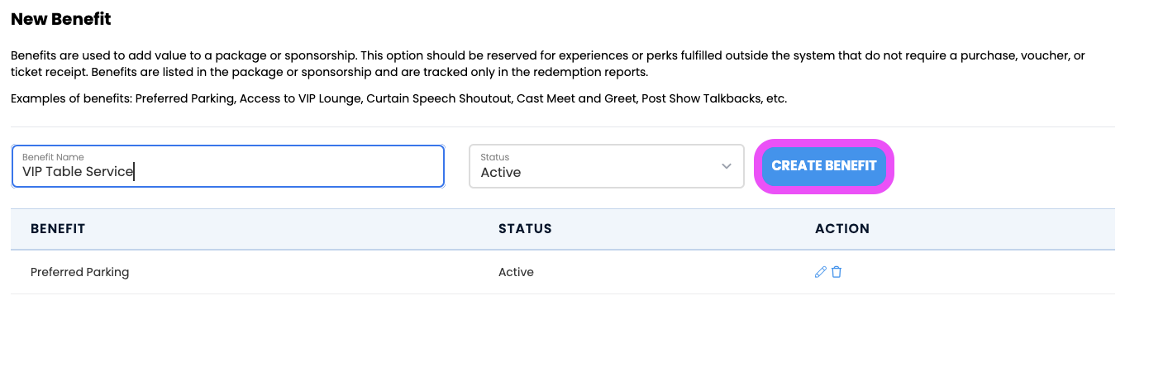This screenshot has height=377, width=1149.
Task: Click the benefits description paragraph text
Action: click(548, 64)
